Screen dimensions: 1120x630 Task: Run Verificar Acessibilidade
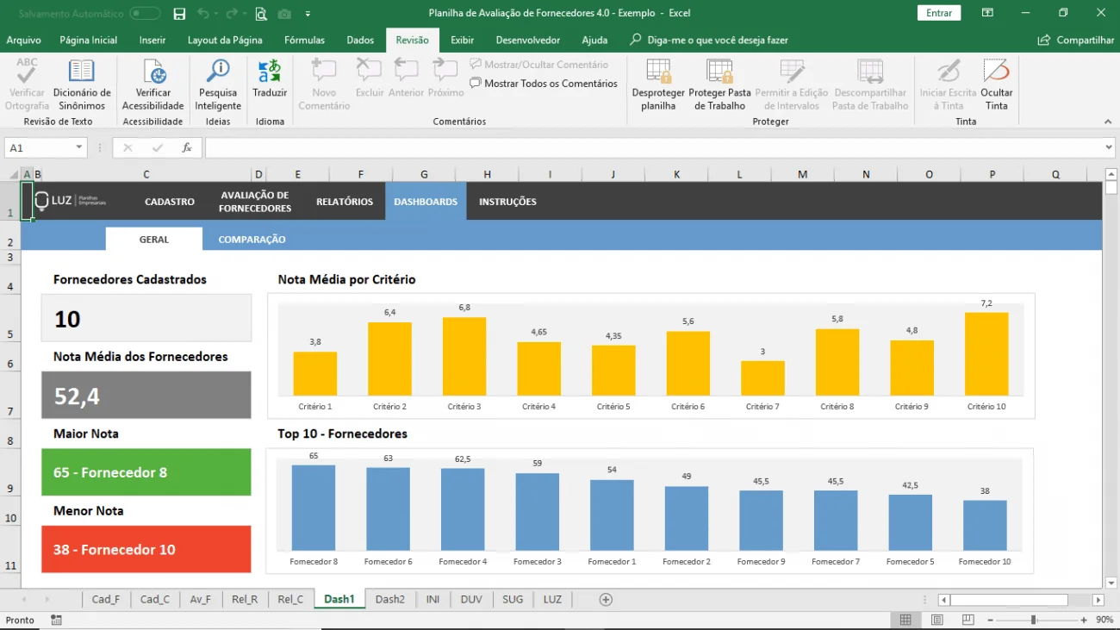pos(153,85)
